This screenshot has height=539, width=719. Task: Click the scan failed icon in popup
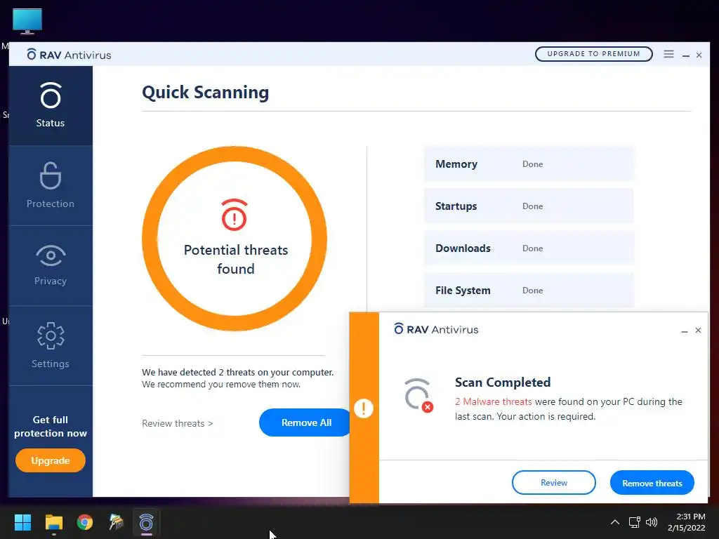coord(418,395)
